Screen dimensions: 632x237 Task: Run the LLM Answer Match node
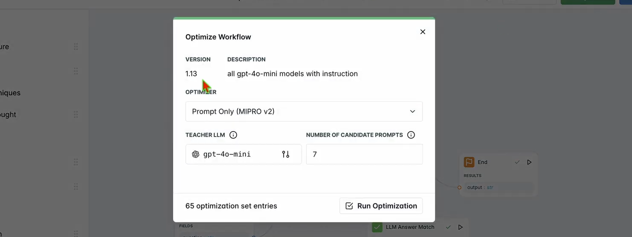pos(460,227)
